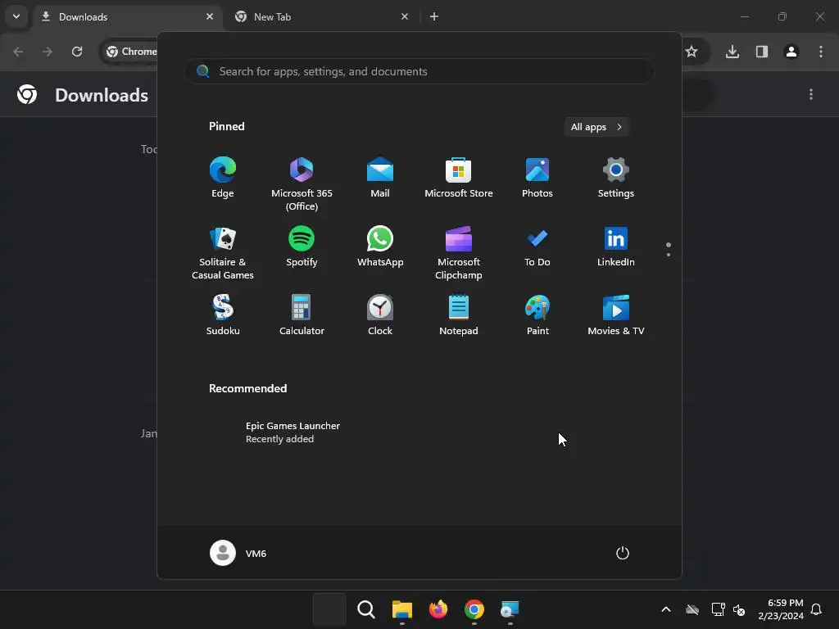This screenshot has width=839, height=629.
Task: Launch WhatsApp
Action: tap(380, 247)
